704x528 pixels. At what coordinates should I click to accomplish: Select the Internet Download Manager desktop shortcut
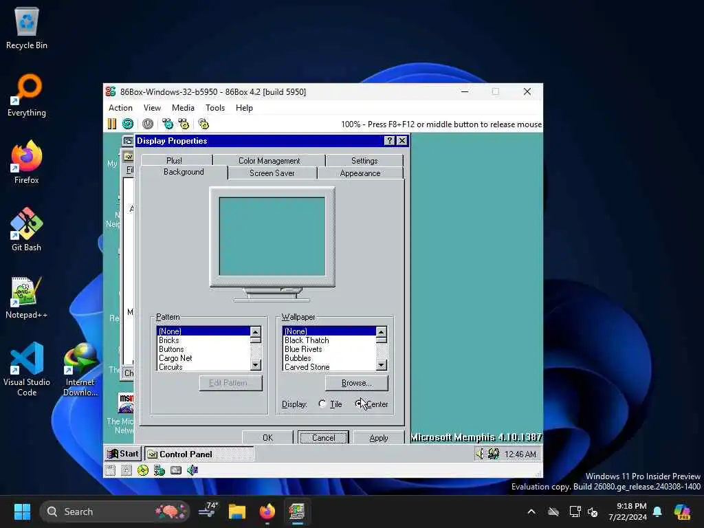click(80, 369)
